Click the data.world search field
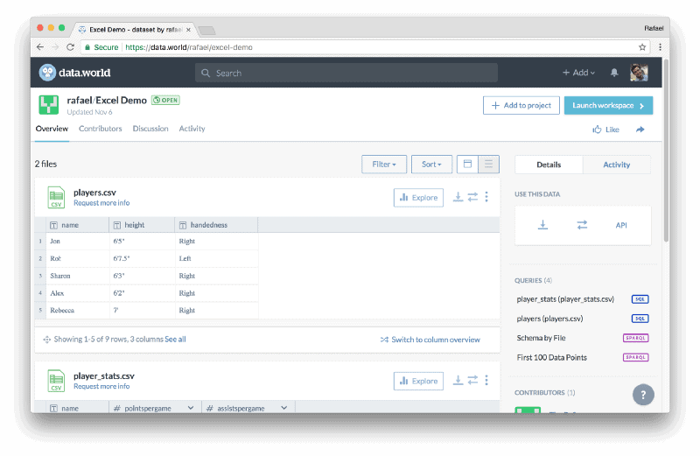This screenshot has width=700, height=456. pos(346,73)
